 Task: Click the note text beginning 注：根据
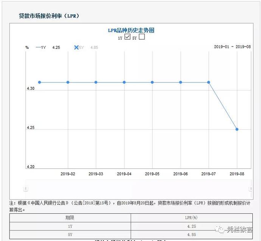tap(130, 206)
